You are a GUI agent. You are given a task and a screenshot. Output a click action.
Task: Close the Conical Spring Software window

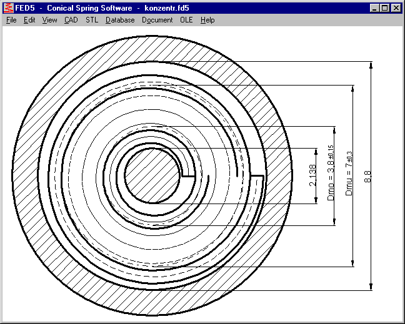[396, 8]
